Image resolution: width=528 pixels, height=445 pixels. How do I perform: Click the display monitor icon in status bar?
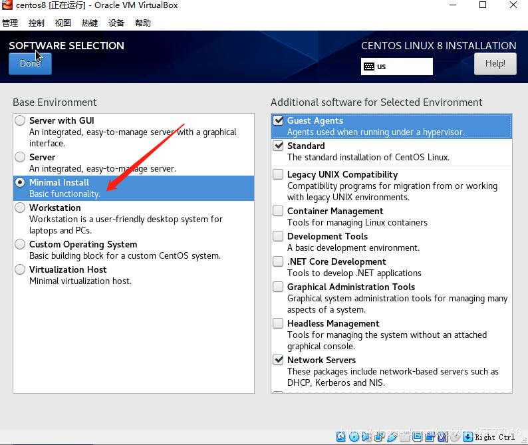[x=417, y=437]
